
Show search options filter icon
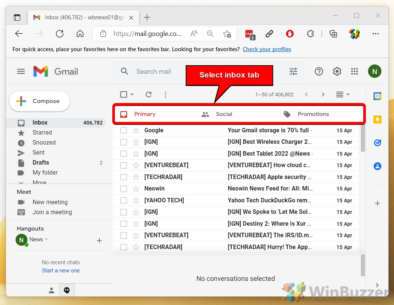(x=293, y=72)
